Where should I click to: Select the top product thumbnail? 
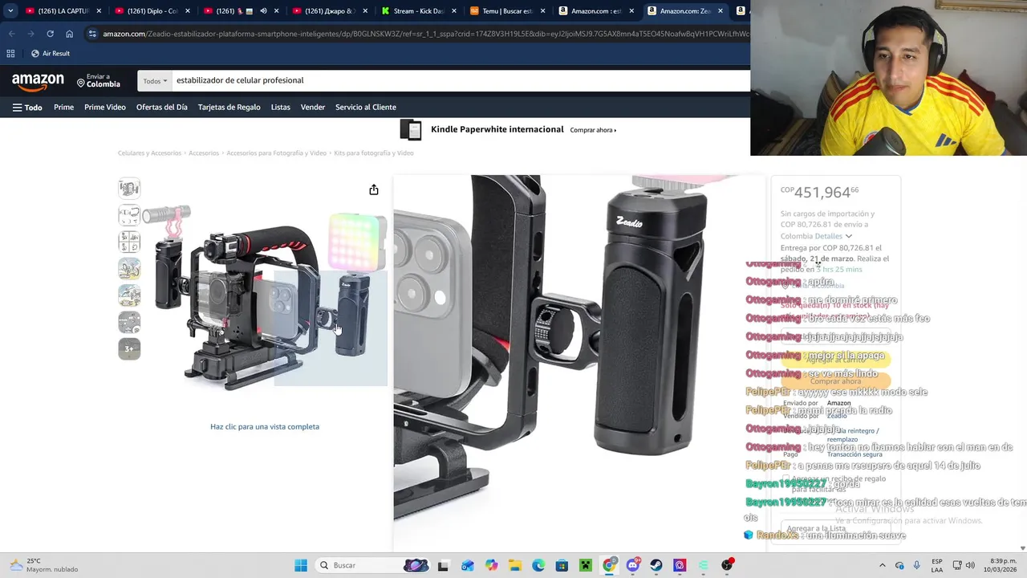pyautogui.click(x=129, y=189)
